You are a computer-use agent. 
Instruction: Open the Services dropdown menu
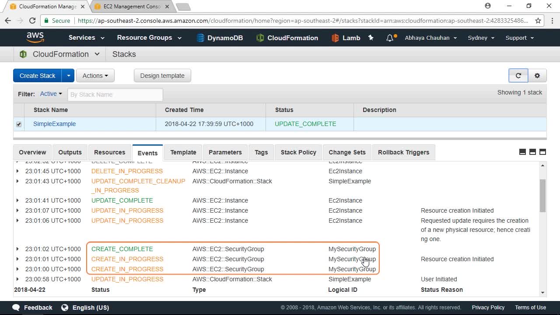tap(86, 38)
